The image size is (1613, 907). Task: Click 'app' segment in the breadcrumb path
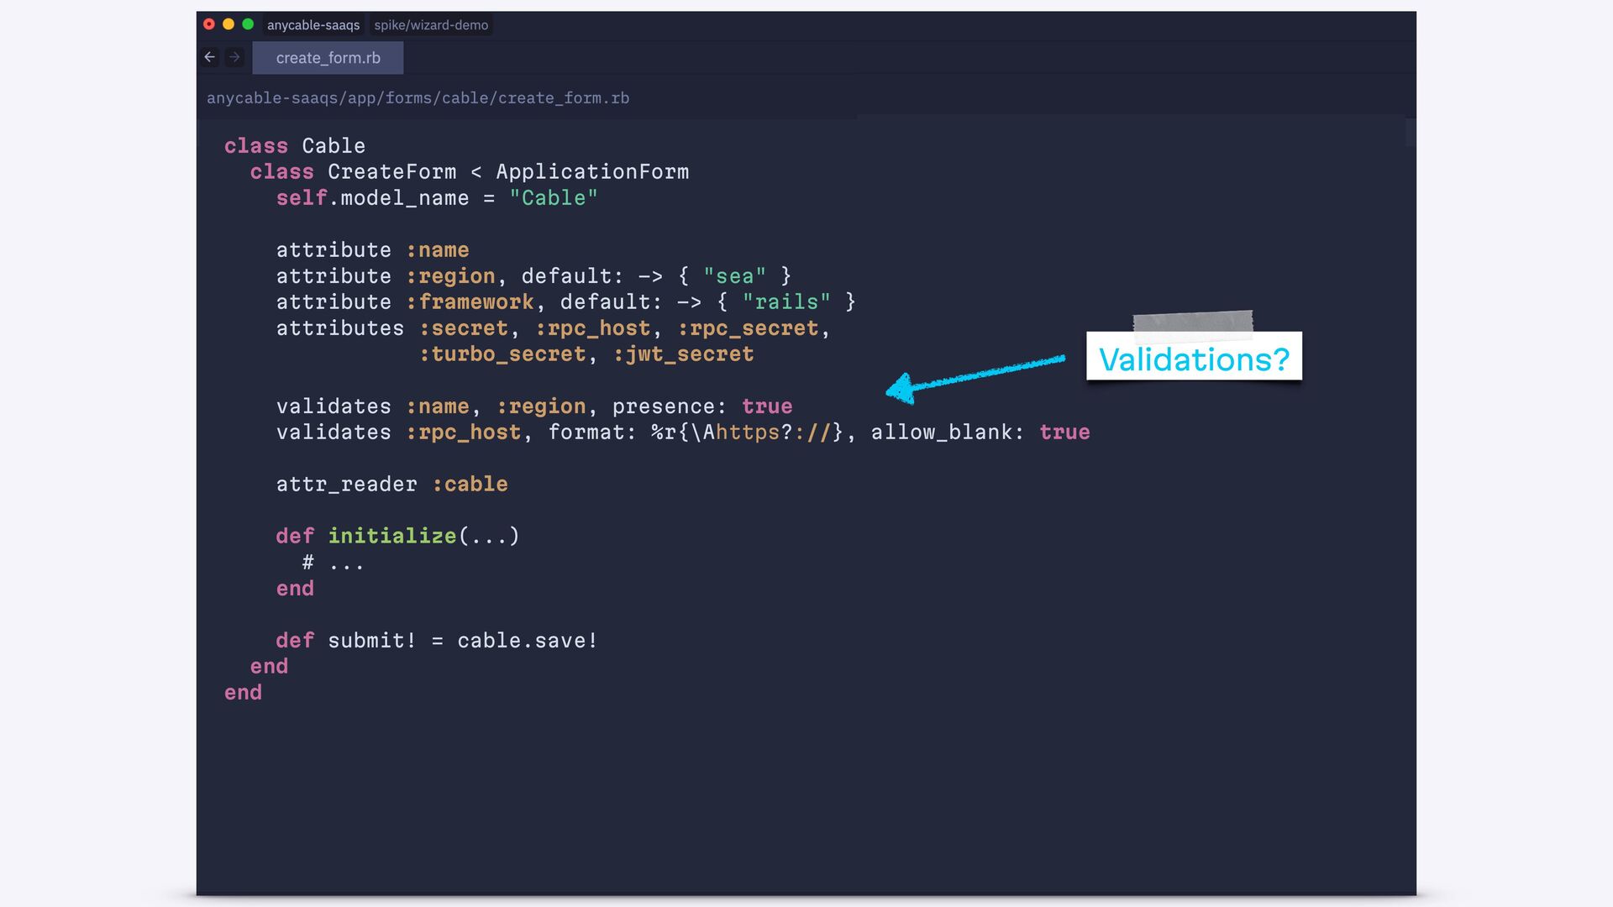[361, 98]
